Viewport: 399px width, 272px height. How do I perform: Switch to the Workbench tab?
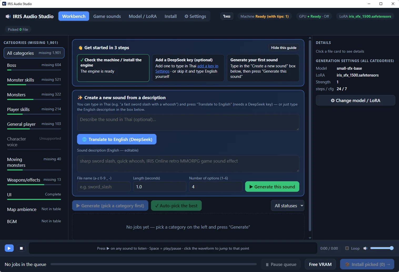click(x=74, y=16)
